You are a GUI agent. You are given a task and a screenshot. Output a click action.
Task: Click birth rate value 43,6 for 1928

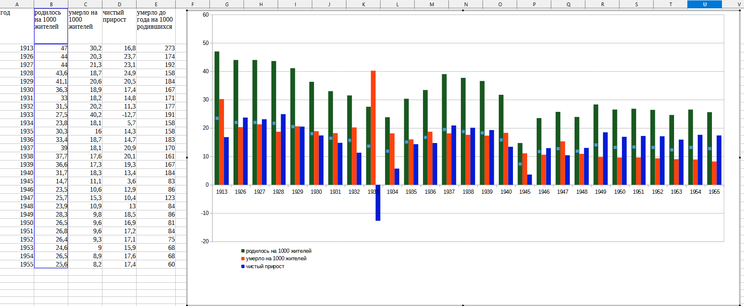(x=51, y=73)
